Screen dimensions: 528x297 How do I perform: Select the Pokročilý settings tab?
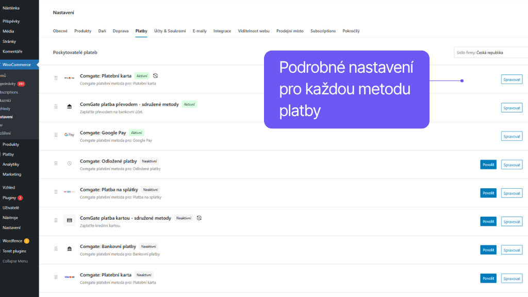351,31
